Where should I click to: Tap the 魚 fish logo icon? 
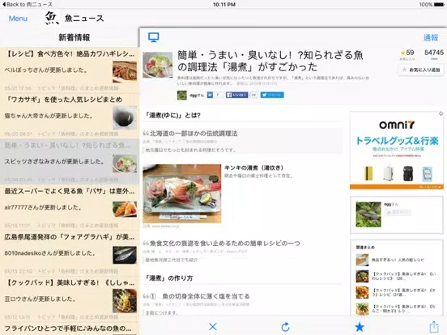51,18
